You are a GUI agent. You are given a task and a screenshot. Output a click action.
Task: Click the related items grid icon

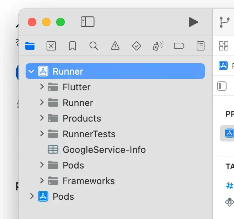point(224,46)
